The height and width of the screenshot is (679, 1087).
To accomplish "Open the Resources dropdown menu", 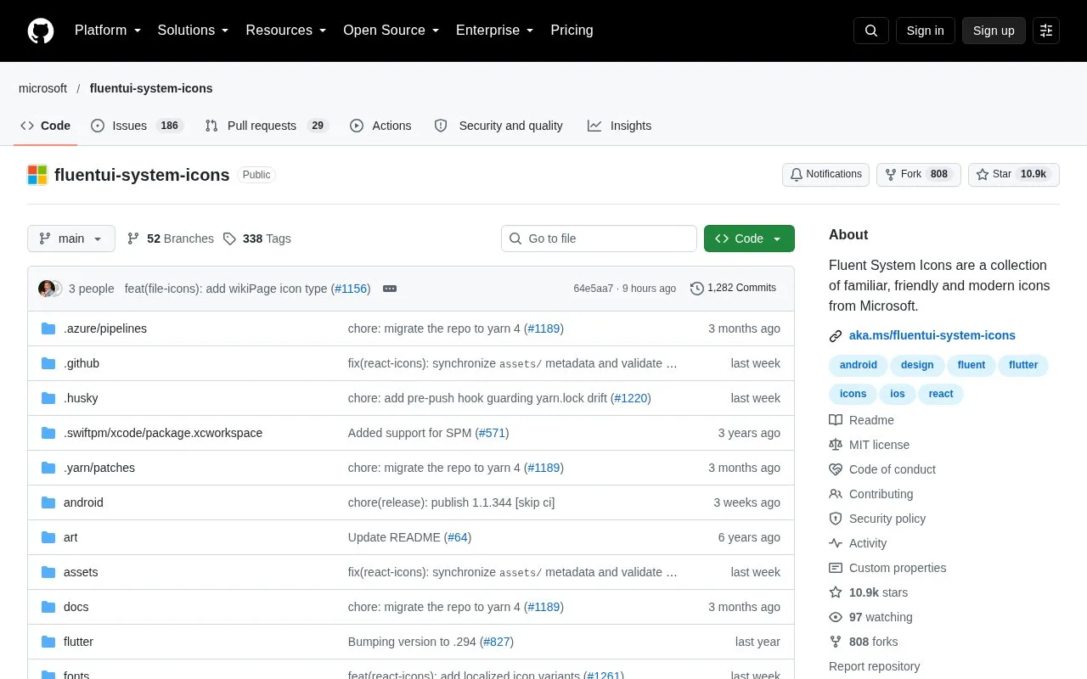I will [286, 31].
